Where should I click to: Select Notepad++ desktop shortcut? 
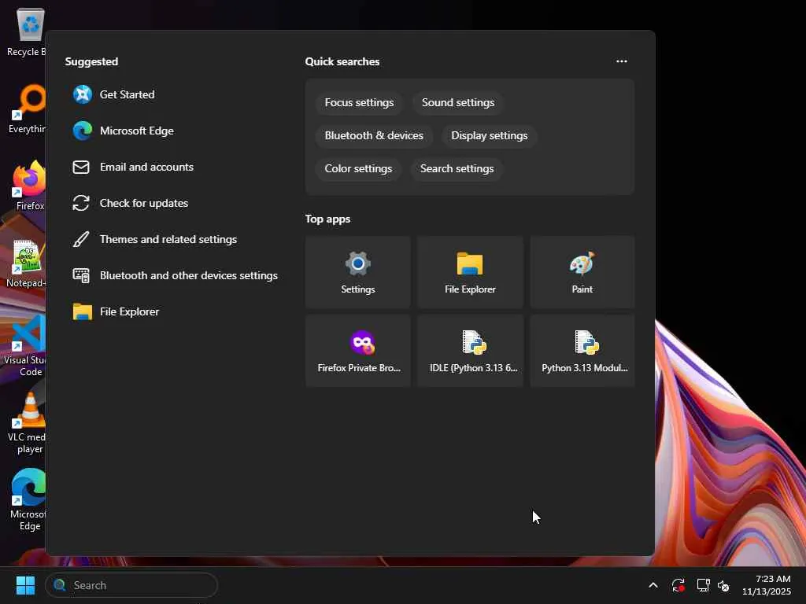tap(27, 263)
